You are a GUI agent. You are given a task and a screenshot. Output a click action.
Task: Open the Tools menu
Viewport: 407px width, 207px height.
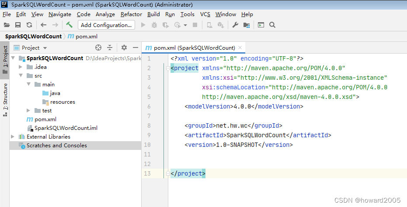coord(188,14)
